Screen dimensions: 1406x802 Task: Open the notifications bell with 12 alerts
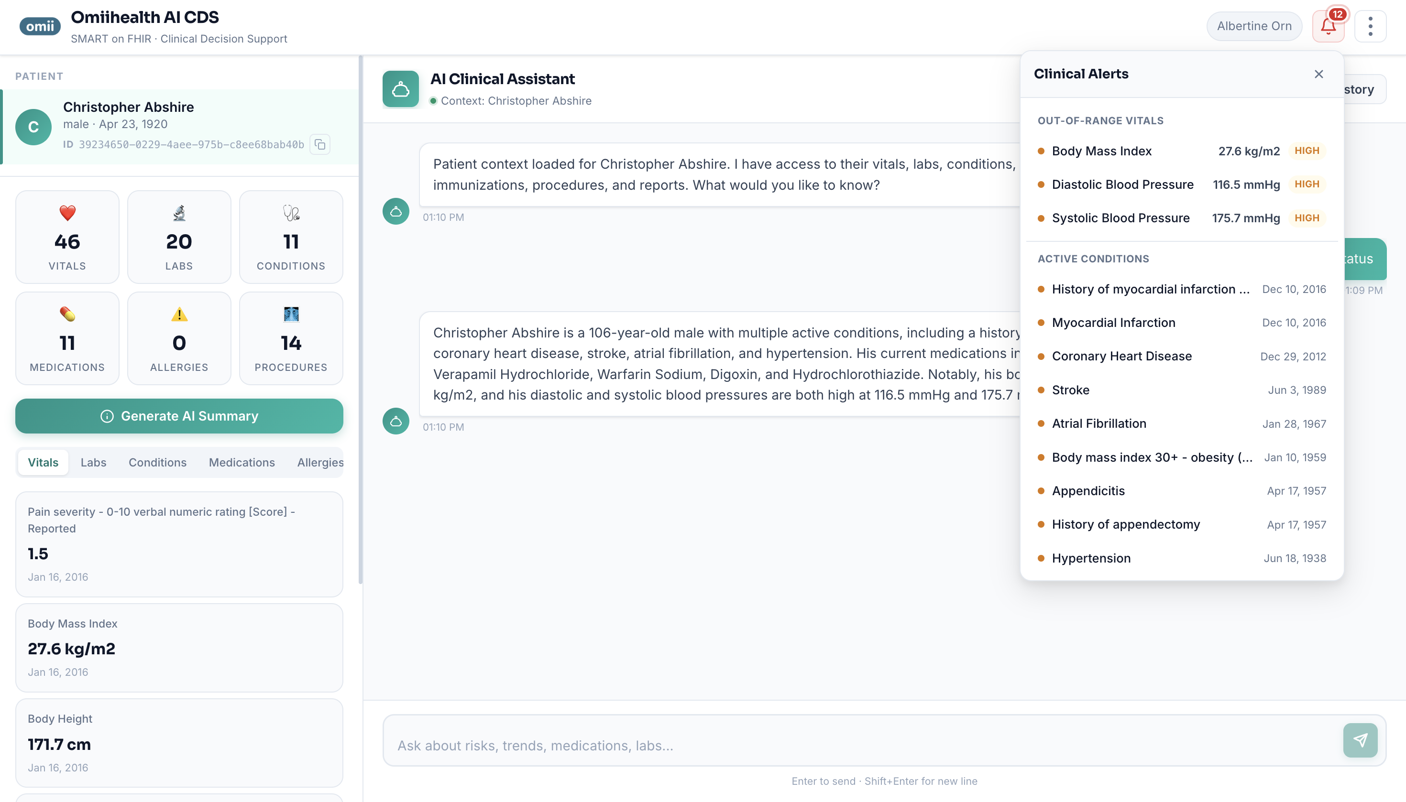1328,26
